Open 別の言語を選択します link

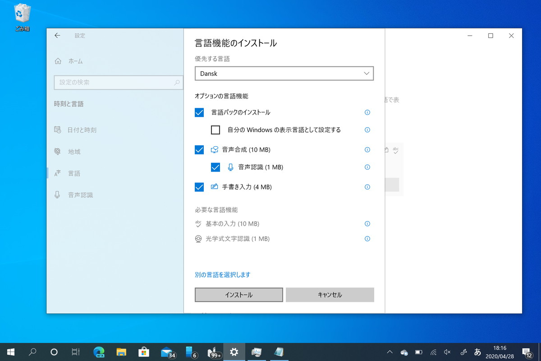[223, 273]
